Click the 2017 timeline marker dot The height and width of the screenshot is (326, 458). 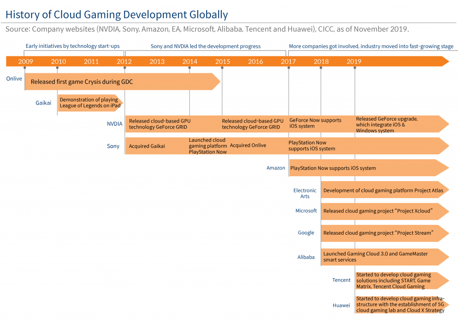(x=288, y=68)
